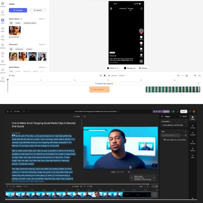The image size is (203, 203).
Task: Open the Elements panel in left sidebar
Action: coord(3,62)
